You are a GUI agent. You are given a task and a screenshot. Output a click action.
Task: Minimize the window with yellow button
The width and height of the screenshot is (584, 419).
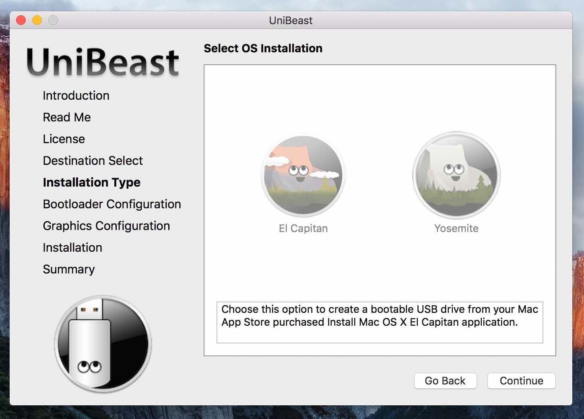click(37, 20)
